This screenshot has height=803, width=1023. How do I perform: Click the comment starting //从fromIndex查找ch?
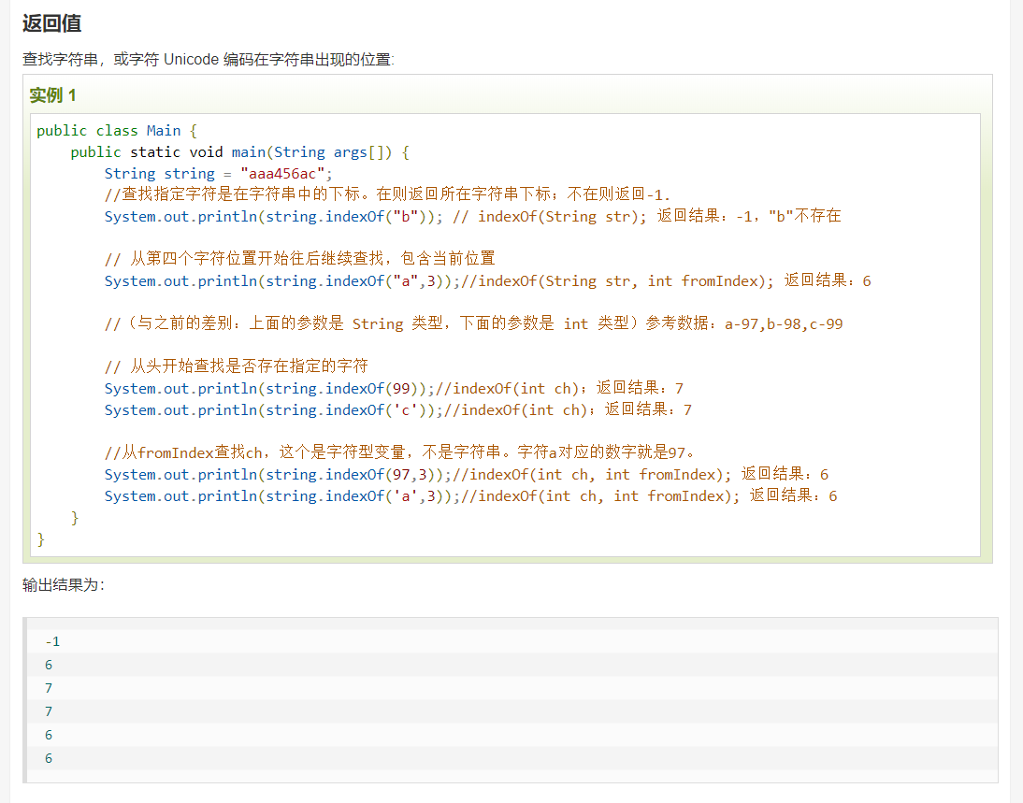pos(400,452)
